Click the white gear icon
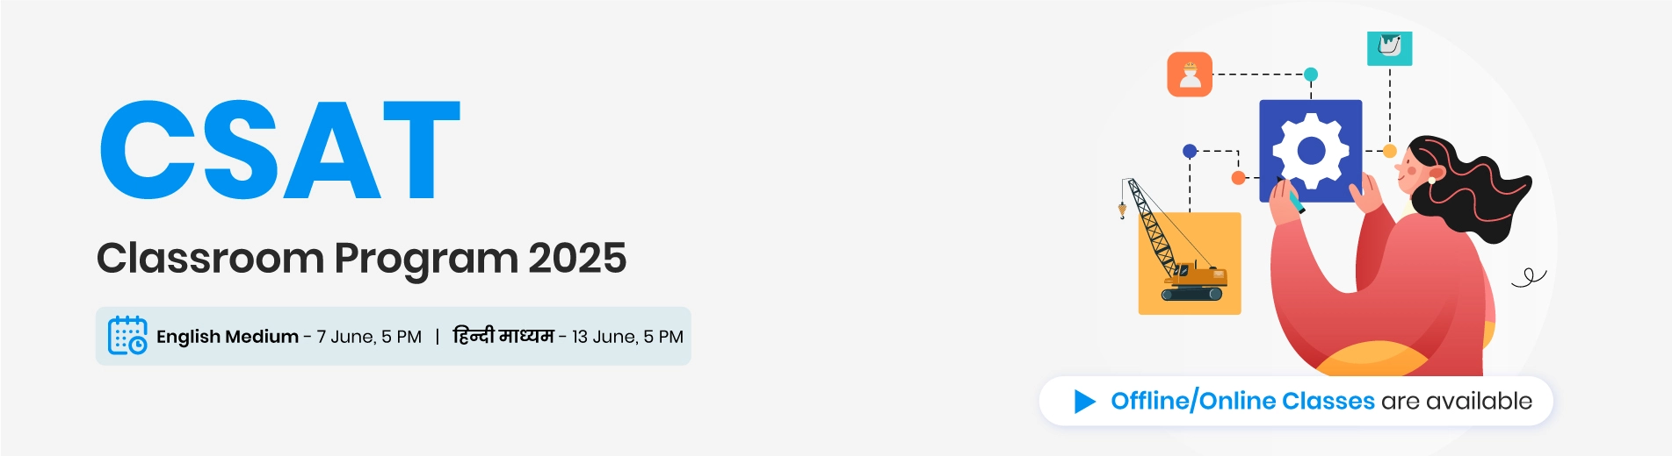 click(1311, 151)
